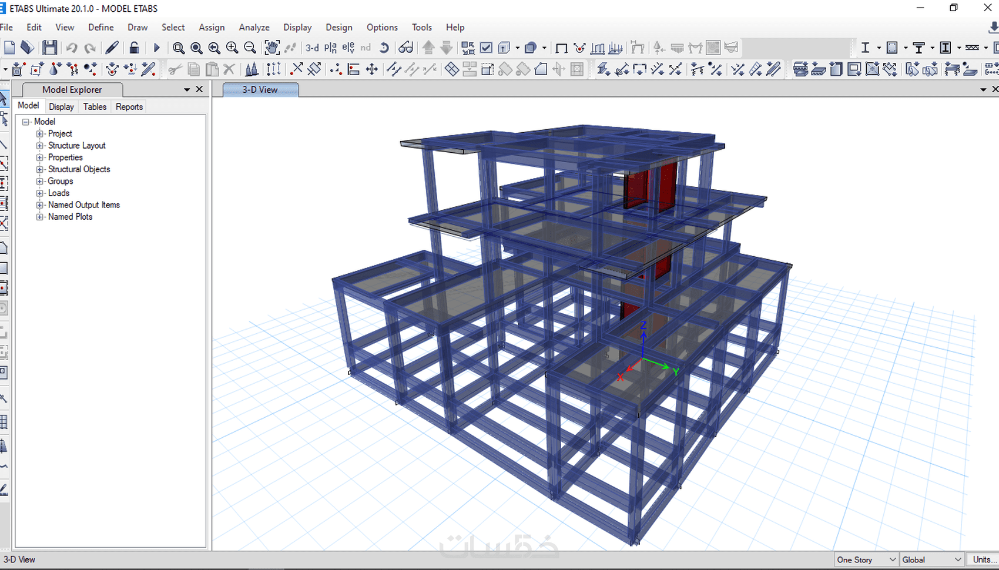The width and height of the screenshot is (999, 570).
Task: Open the Assign menu
Action: coord(212,27)
